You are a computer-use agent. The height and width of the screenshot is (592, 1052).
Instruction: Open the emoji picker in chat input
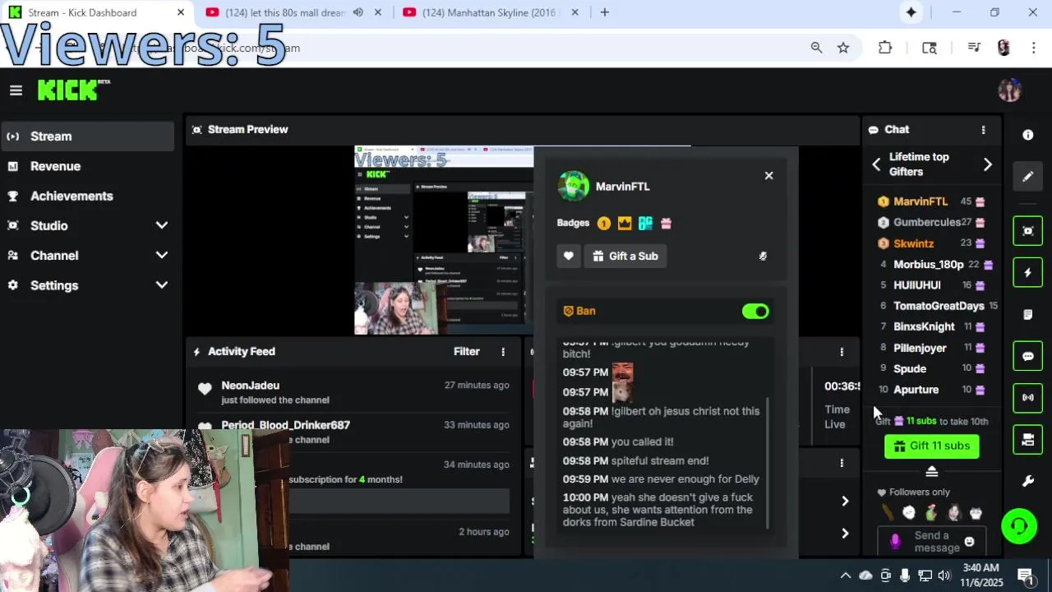click(969, 542)
